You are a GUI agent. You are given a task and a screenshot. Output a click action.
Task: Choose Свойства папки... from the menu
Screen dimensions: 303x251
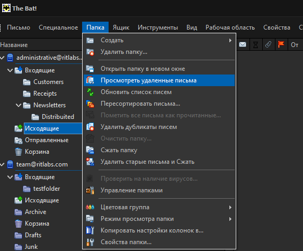tap(159, 242)
